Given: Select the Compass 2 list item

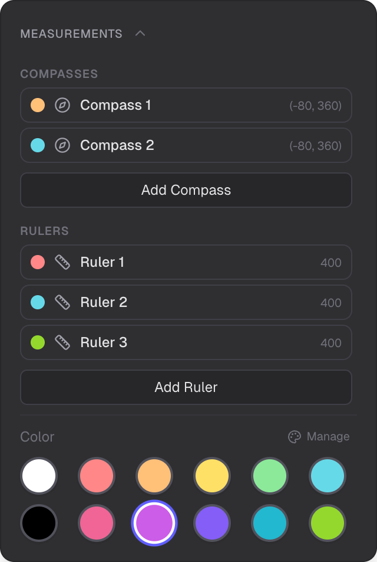Looking at the screenshot, I should point(186,145).
